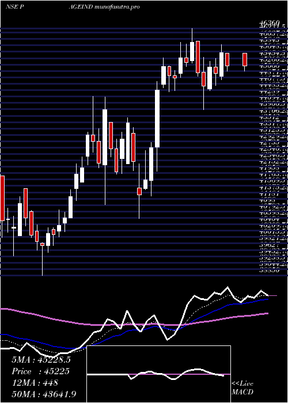Click the '50MA : 43641.9' reading
The width and height of the screenshot is (288, 403).
pyautogui.click(x=44, y=394)
